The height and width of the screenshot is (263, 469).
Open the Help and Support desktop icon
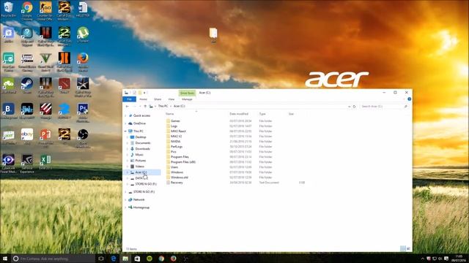[x=27, y=37]
